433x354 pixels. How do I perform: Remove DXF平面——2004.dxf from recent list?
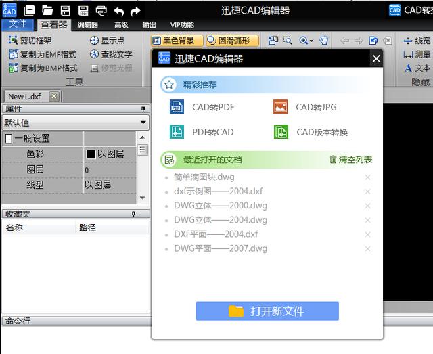[x=367, y=235]
